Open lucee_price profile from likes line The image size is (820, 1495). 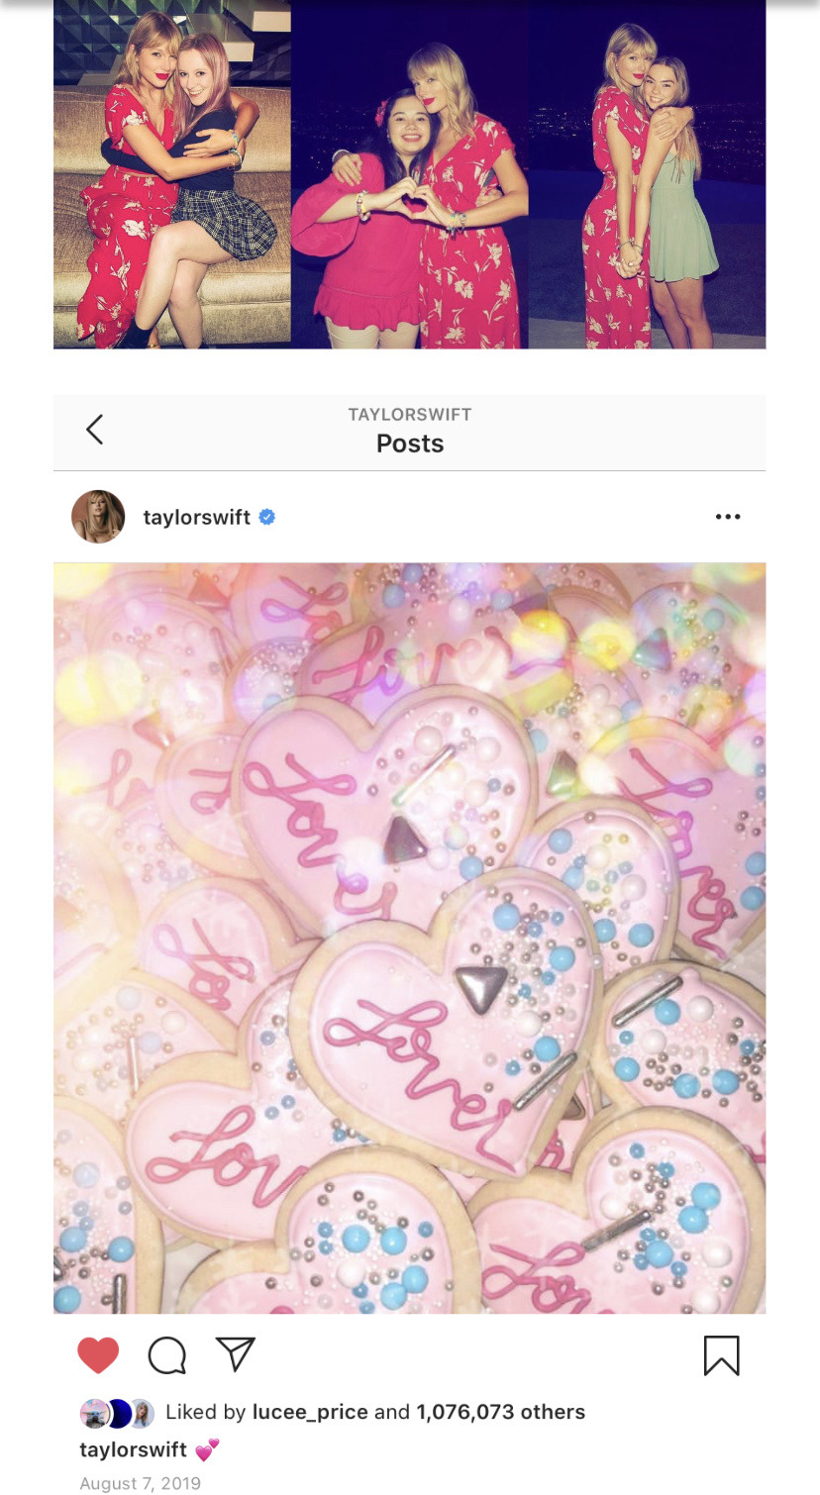click(310, 1412)
